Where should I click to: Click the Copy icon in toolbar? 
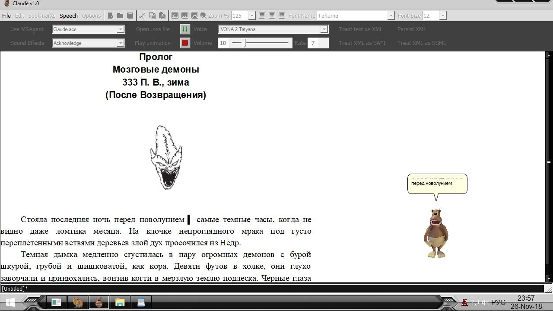pyautogui.click(x=152, y=16)
